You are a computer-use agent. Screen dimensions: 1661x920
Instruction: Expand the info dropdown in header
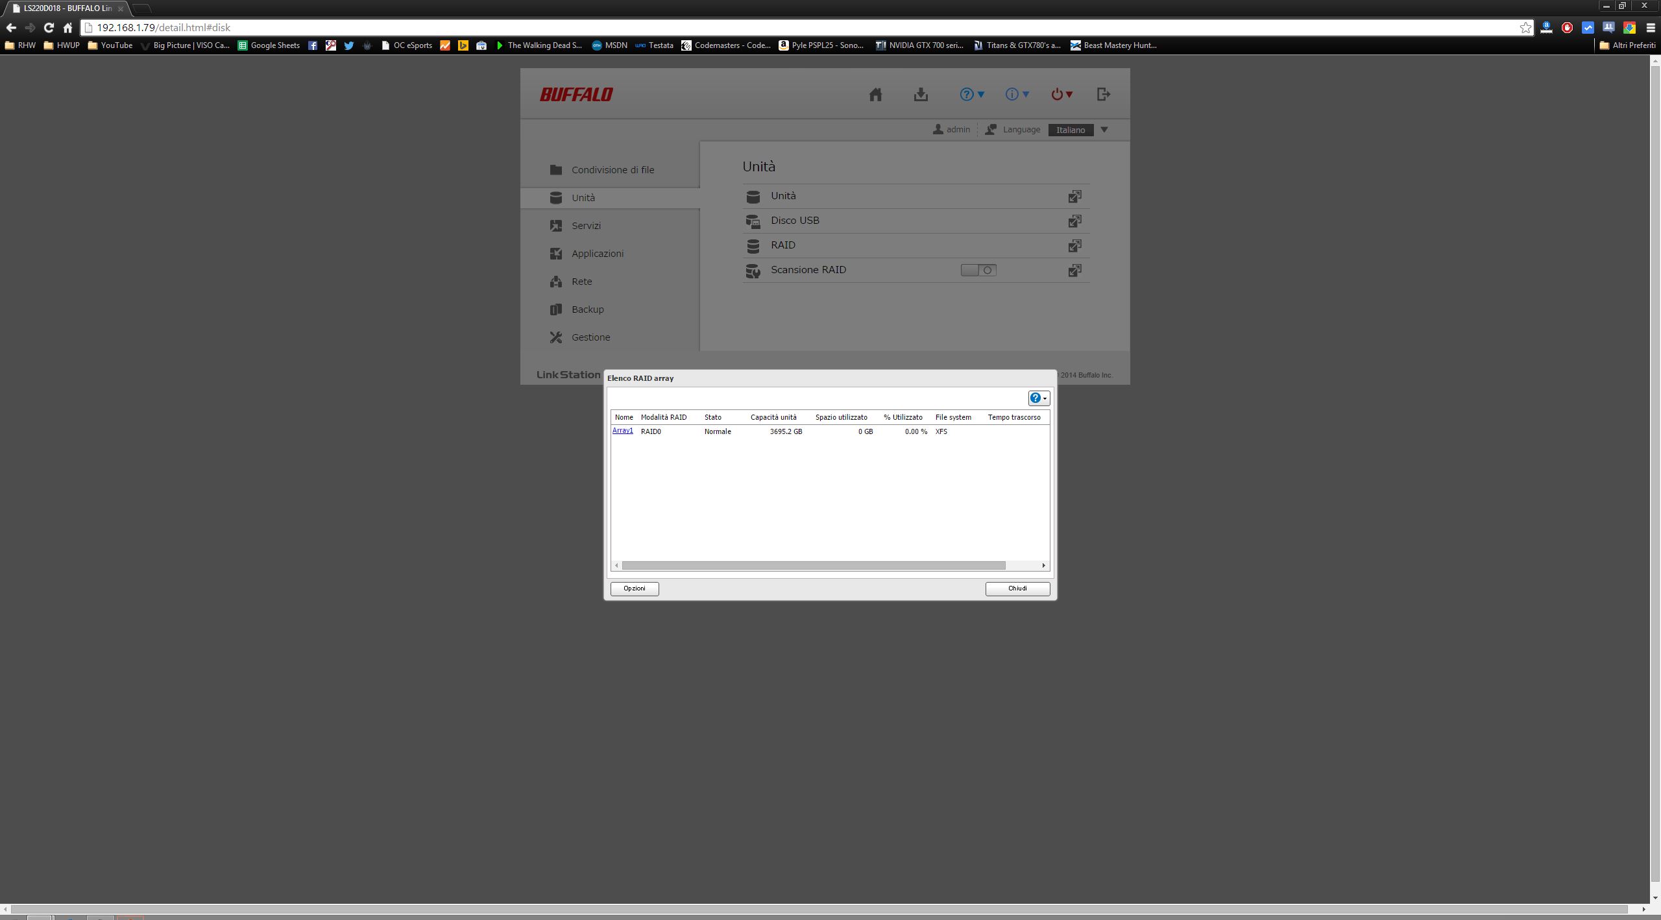(1017, 95)
